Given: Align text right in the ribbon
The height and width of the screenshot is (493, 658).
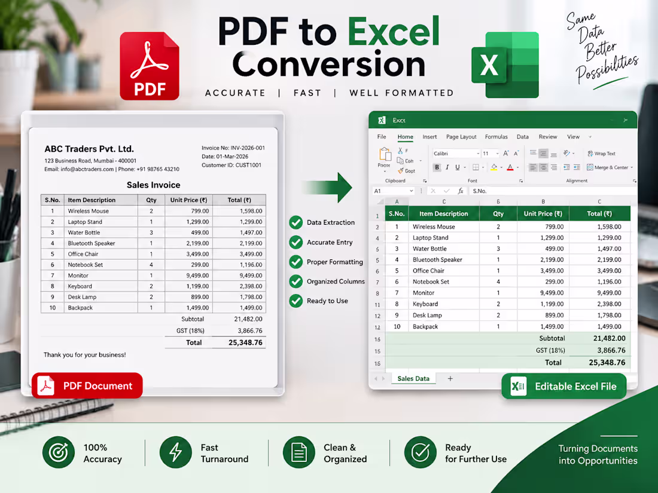Looking at the screenshot, I should 554,167.
